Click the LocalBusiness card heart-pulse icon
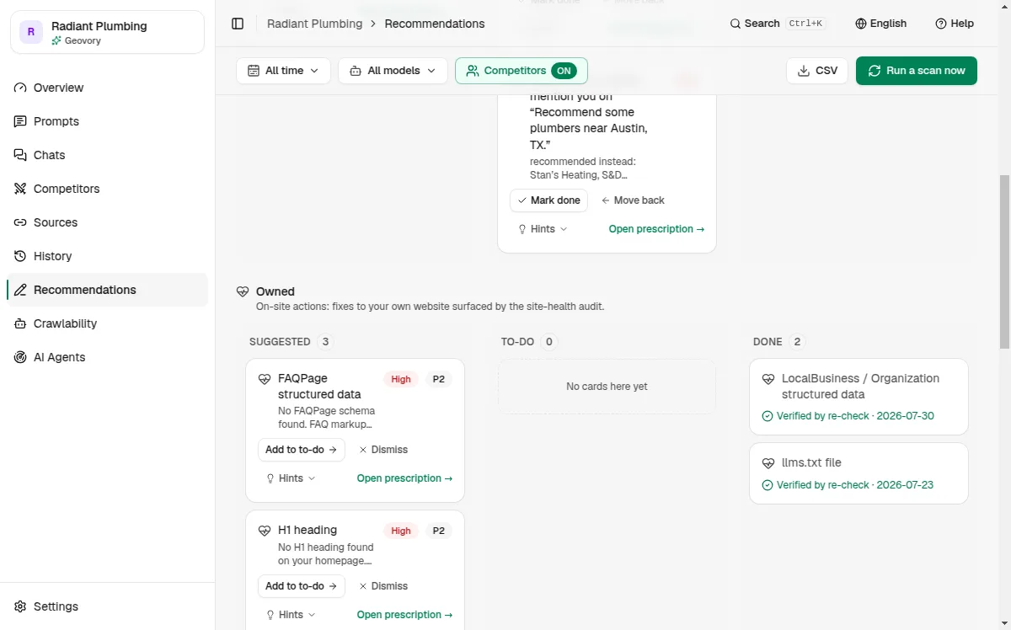 click(768, 379)
